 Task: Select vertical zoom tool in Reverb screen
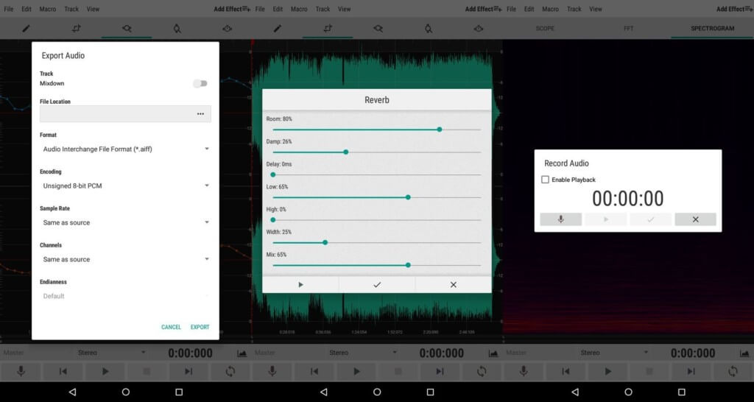point(429,29)
